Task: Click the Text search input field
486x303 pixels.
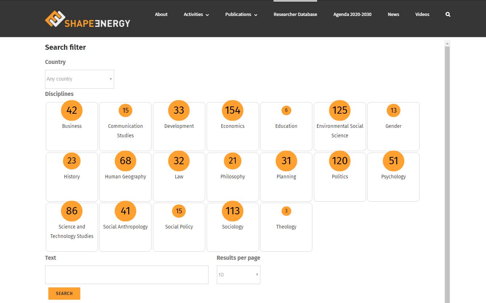Action: (x=127, y=275)
